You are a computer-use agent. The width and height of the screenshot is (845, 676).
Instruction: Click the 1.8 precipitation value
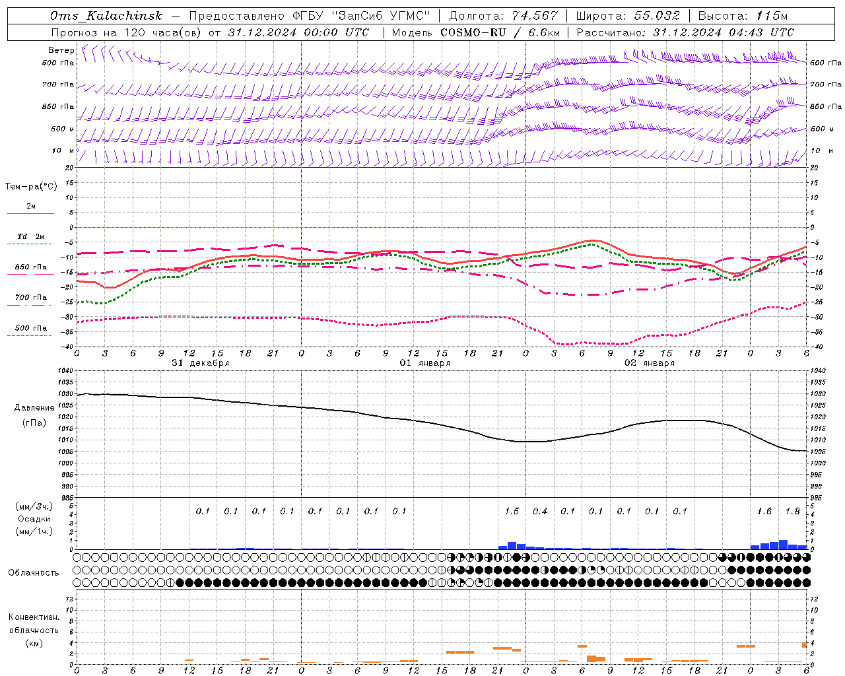(792, 511)
